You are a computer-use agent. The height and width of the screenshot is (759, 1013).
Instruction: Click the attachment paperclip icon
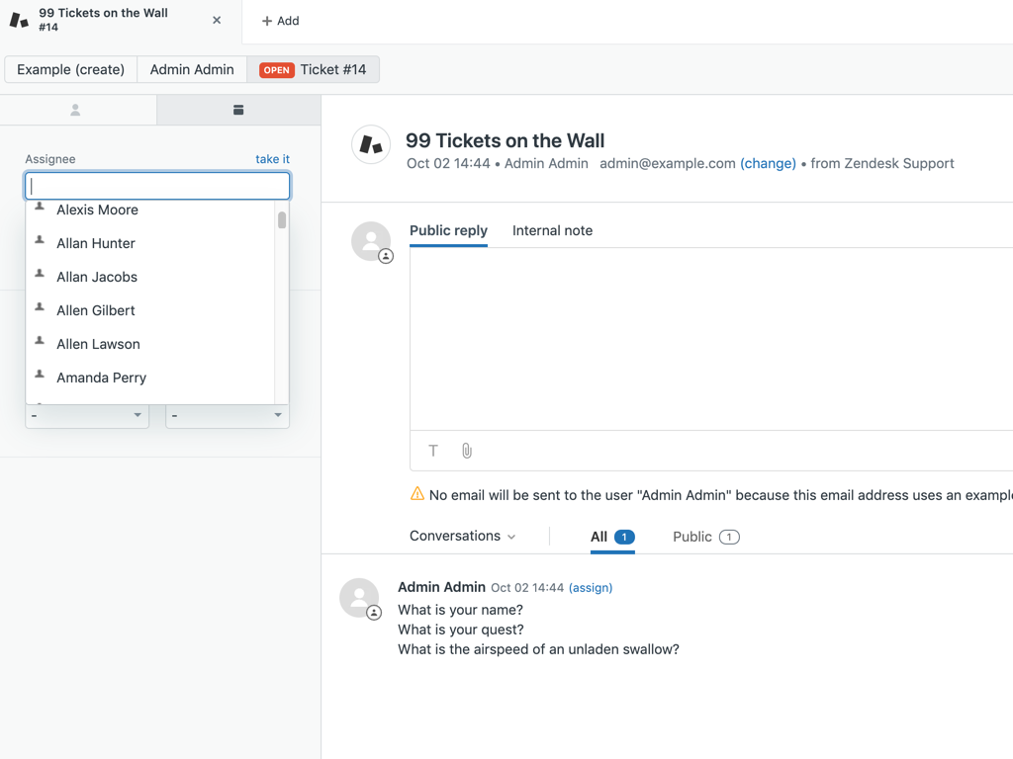[467, 451]
